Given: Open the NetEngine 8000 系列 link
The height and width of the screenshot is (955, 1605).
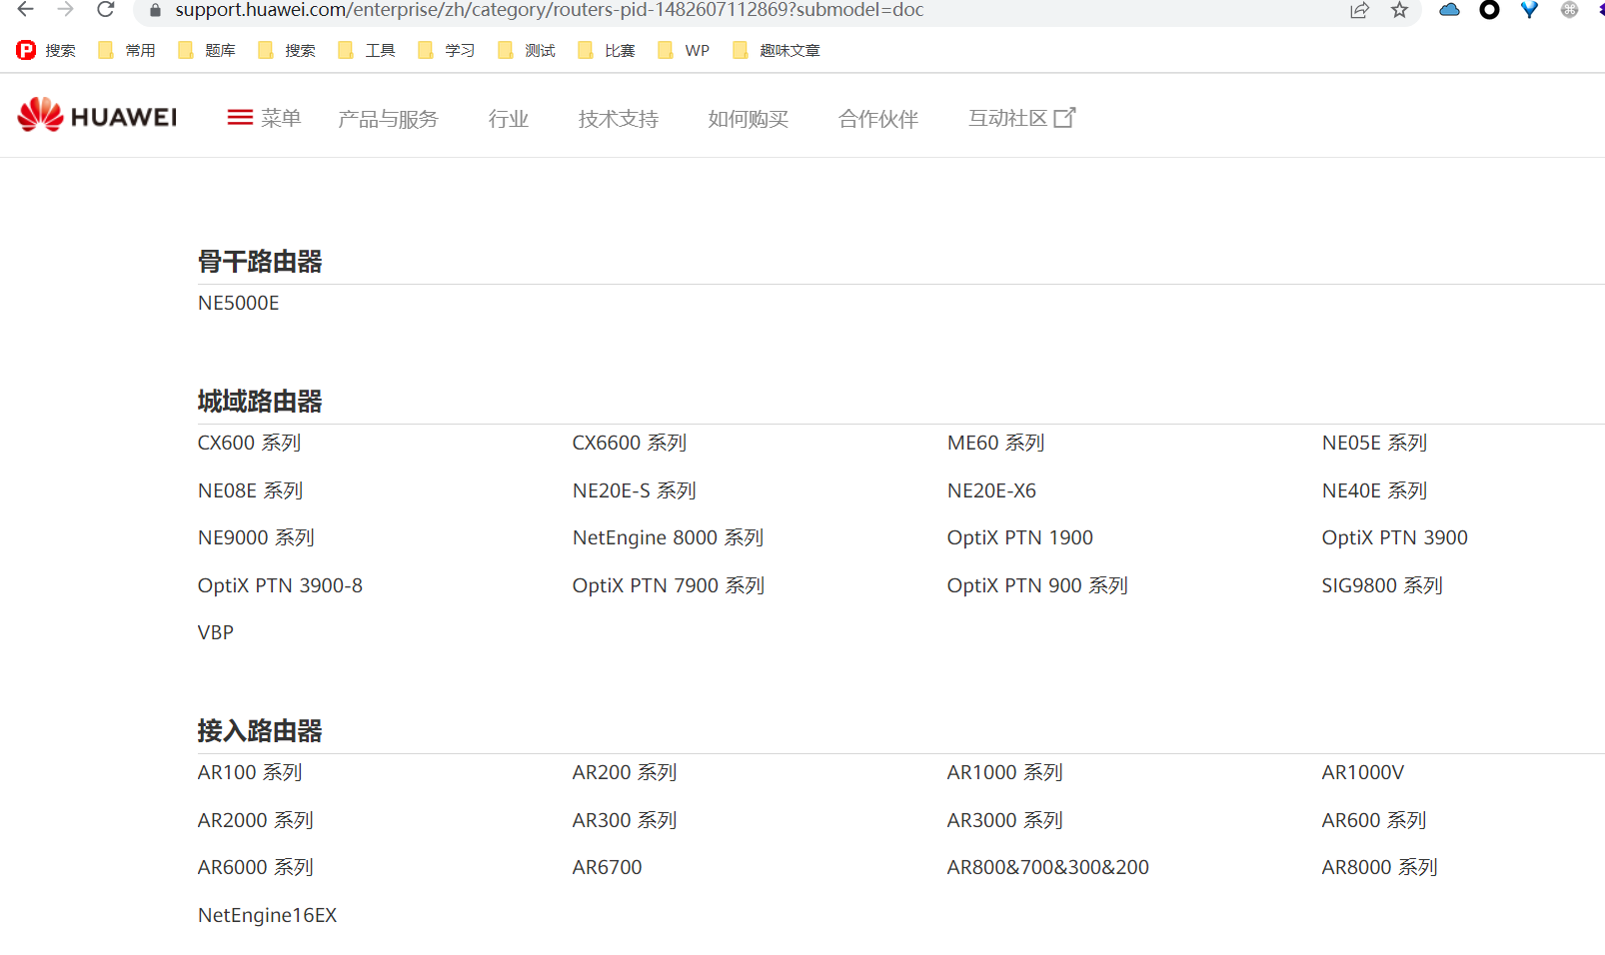Looking at the screenshot, I should tap(668, 537).
